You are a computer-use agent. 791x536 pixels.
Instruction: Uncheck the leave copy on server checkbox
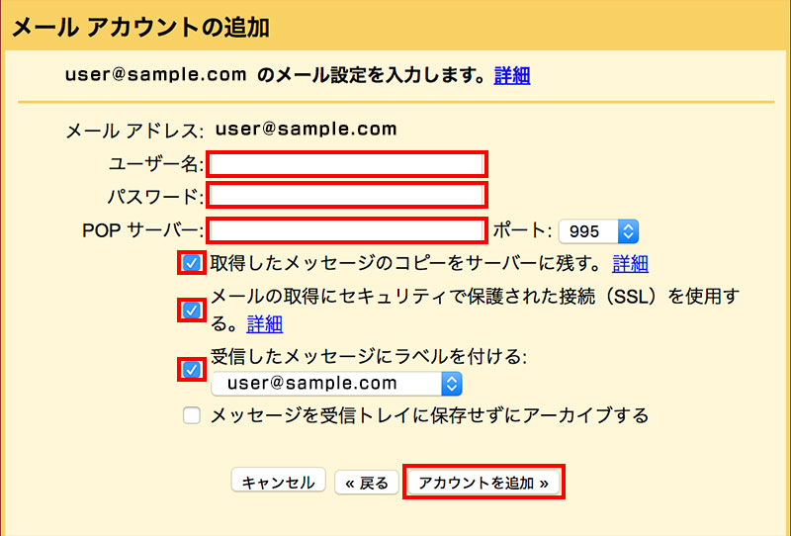(192, 263)
